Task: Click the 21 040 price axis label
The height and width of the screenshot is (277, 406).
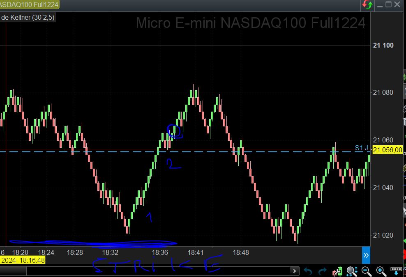Action: point(383,188)
